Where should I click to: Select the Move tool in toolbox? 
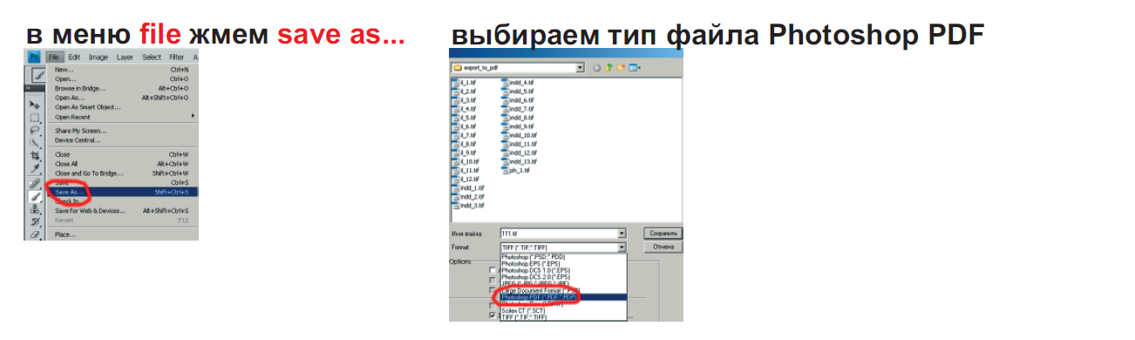[35, 105]
